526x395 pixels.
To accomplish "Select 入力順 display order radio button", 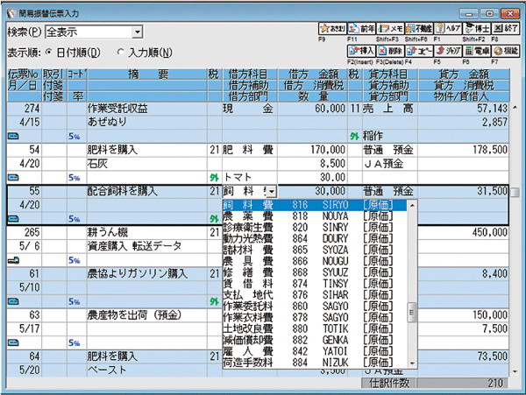I will tap(120, 52).
